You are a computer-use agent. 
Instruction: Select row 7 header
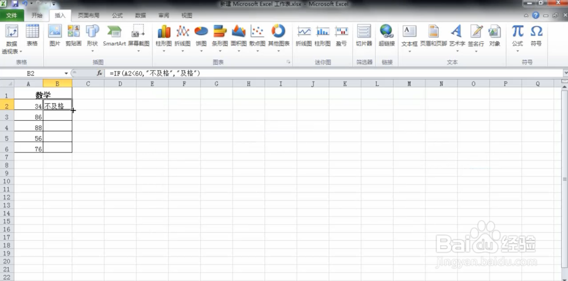7,157
